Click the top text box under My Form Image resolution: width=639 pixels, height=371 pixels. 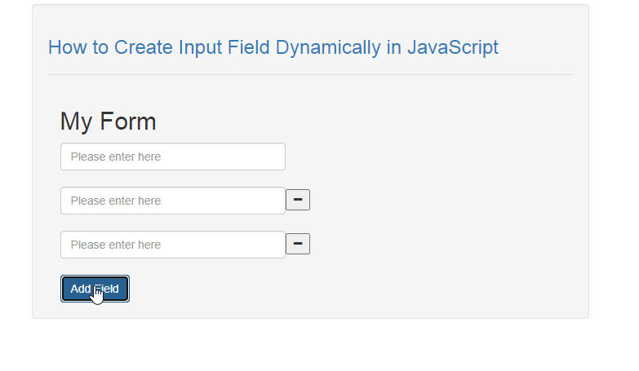pos(173,157)
